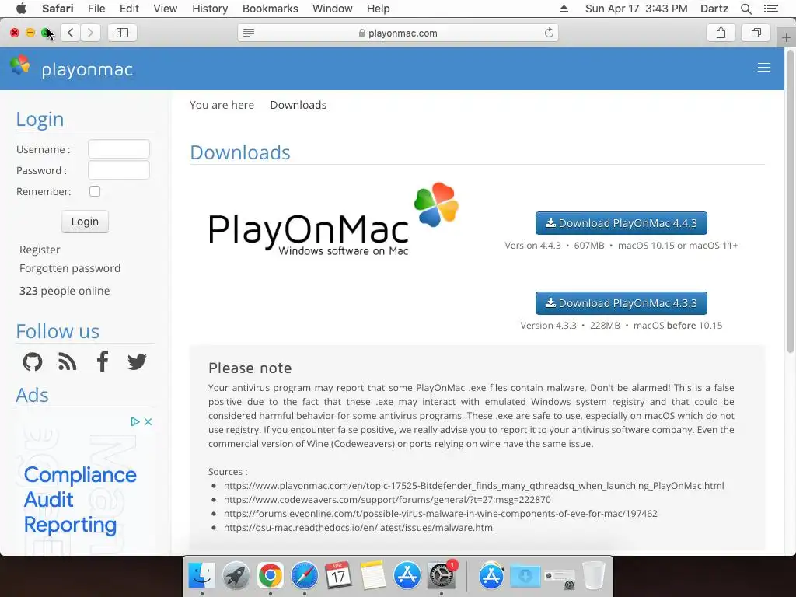Open Launchpad rocket in the Dock

[x=236, y=576]
